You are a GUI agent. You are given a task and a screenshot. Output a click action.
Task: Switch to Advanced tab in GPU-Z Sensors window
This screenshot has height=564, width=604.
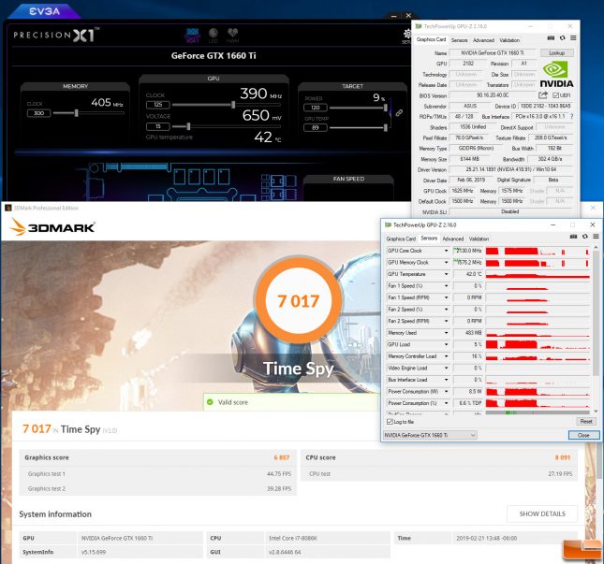(453, 239)
